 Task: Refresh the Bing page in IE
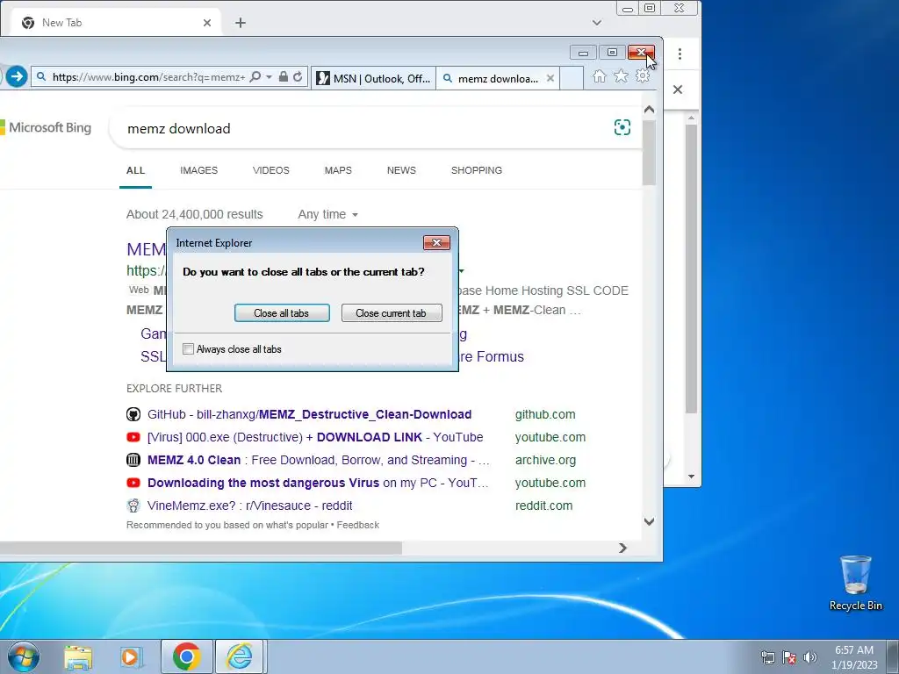pyautogui.click(x=298, y=77)
